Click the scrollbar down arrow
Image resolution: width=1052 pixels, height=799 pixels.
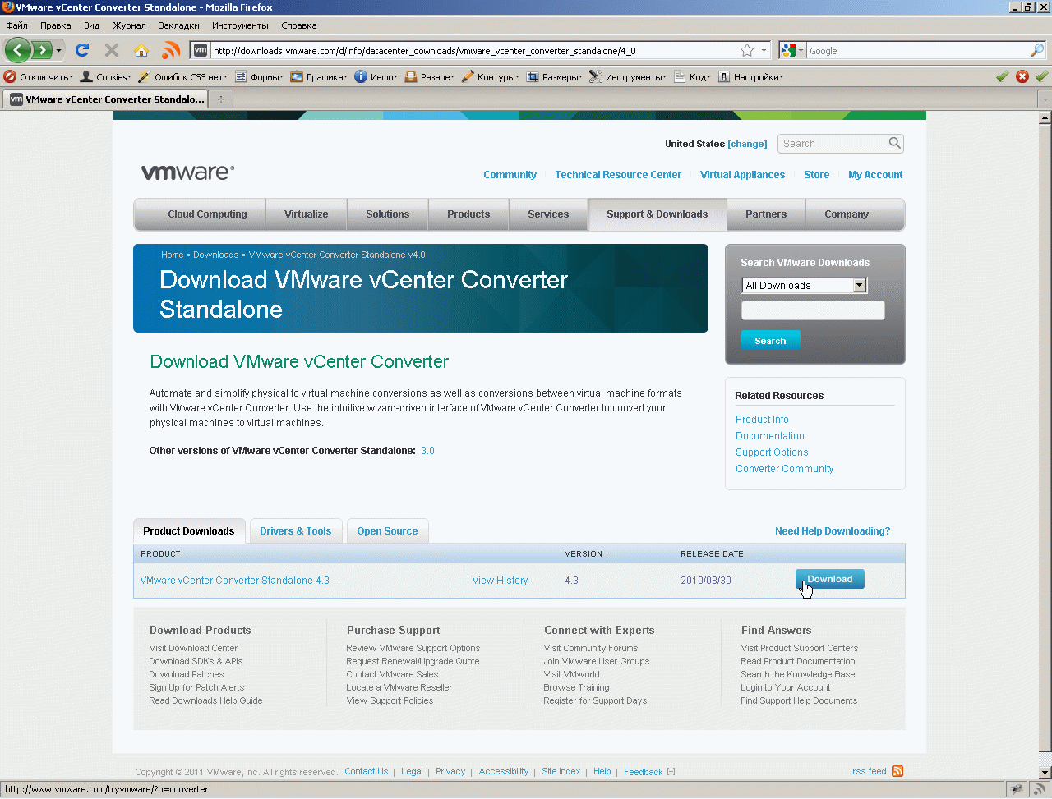click(x=1045, y=773)
